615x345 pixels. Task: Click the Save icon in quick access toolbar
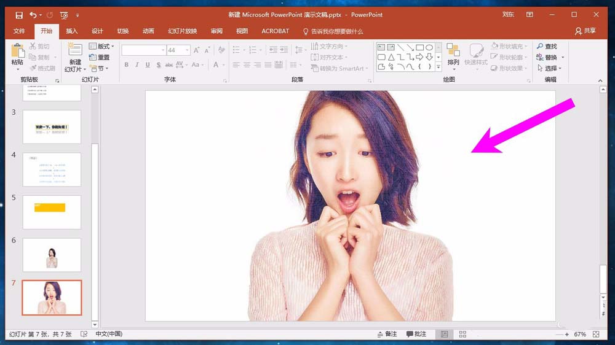coord(19,15)
